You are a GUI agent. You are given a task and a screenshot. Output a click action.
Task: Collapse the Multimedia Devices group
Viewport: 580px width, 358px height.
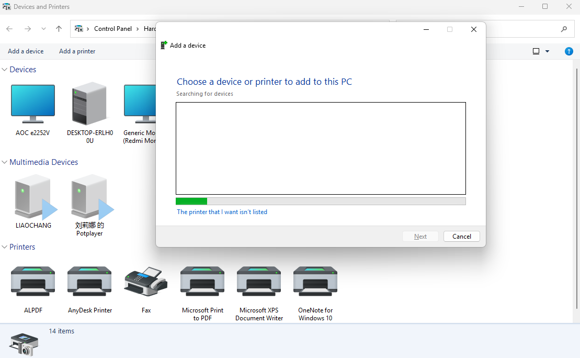point(5,162)
